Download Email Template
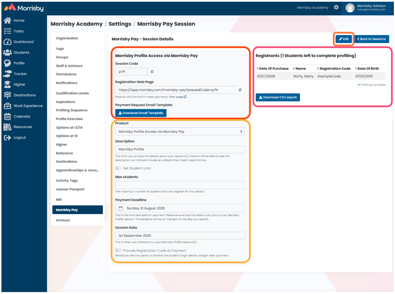The height and width of the screenshot is (294, 395). pyautogui.click(x=141, y=113)
